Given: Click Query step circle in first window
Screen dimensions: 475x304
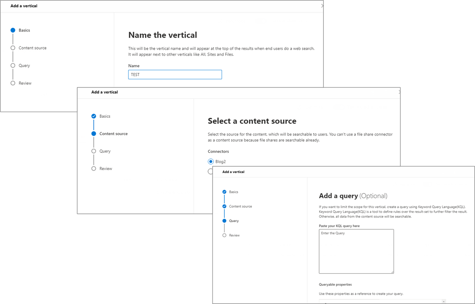Looking at the screenshot, I should [13, 65].
